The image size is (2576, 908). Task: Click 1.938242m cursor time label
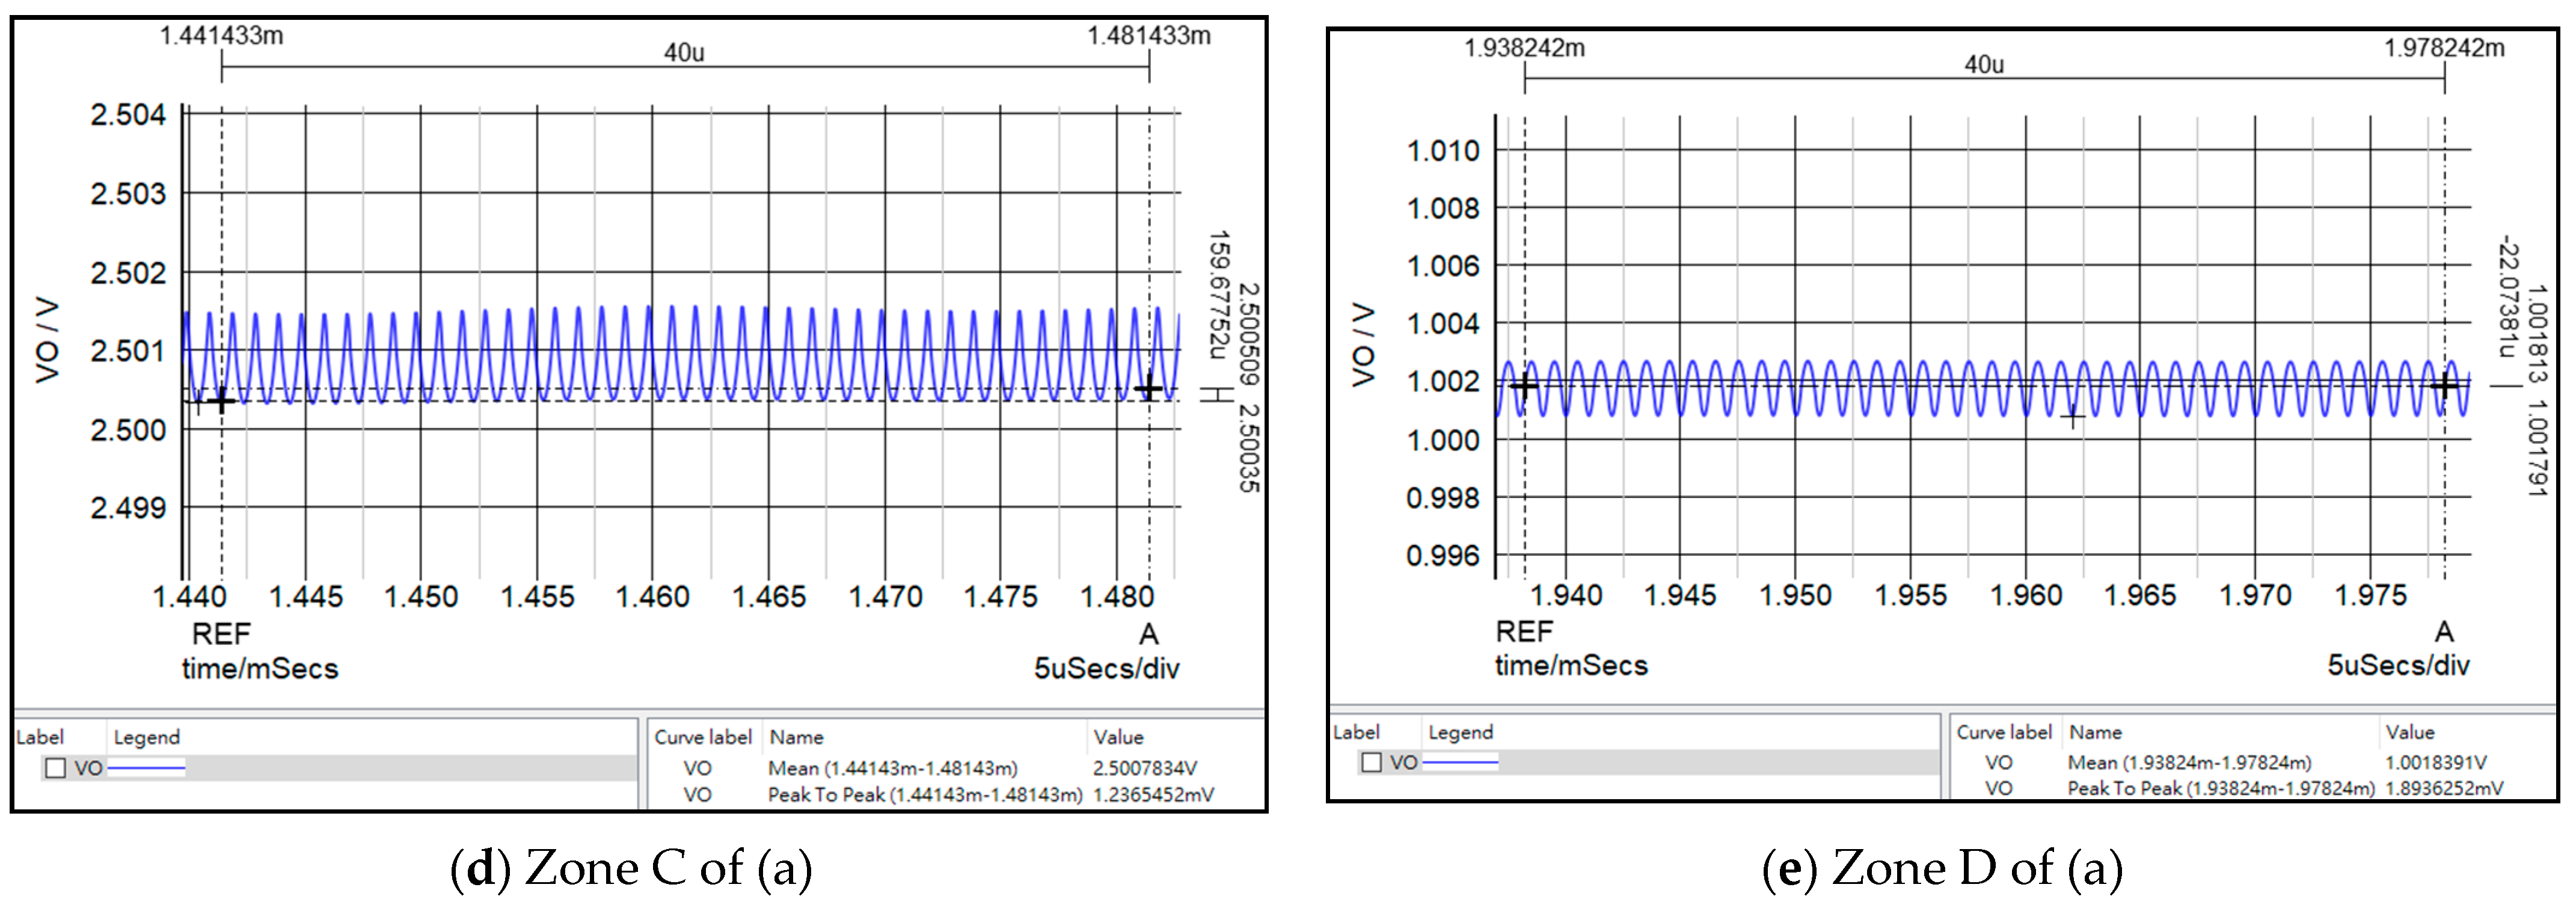[x=1524, y=47]
